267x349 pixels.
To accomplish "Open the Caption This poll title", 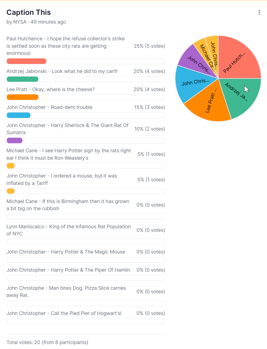I will [x=29, y=12].
